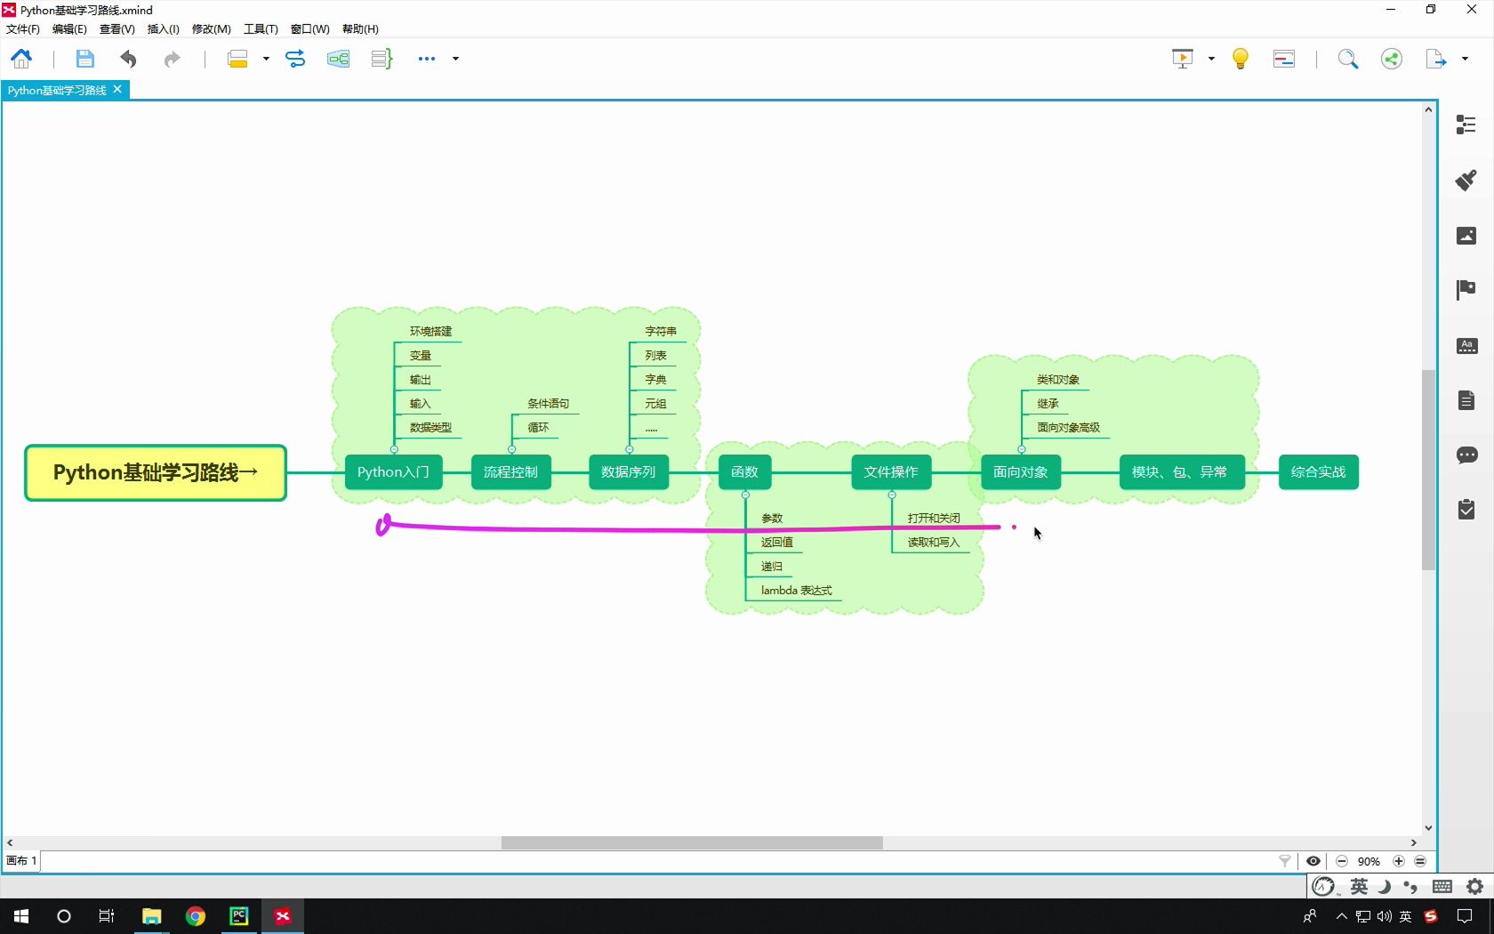This screenshot has height=934, width=1494.
Task: Open the 插入(I) menu
Action: pyautogui.click(x=163, y=29)
